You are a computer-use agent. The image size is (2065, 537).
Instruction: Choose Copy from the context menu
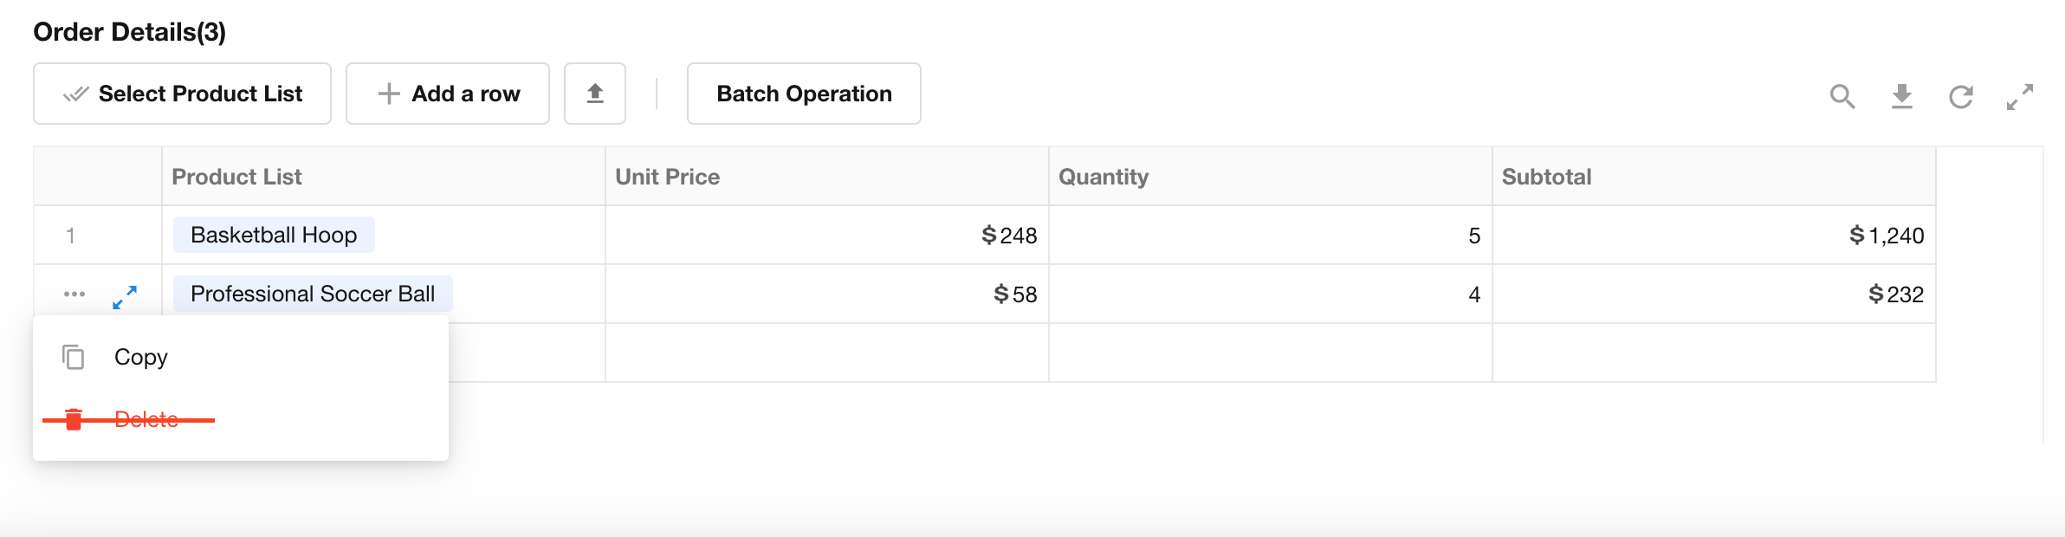141,357
